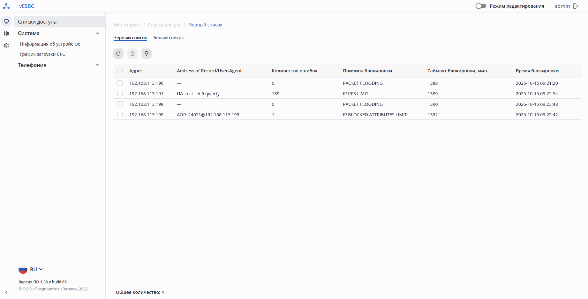
Task: Enable the Режим редактирования toggle
Action: [x=481, y=6]
